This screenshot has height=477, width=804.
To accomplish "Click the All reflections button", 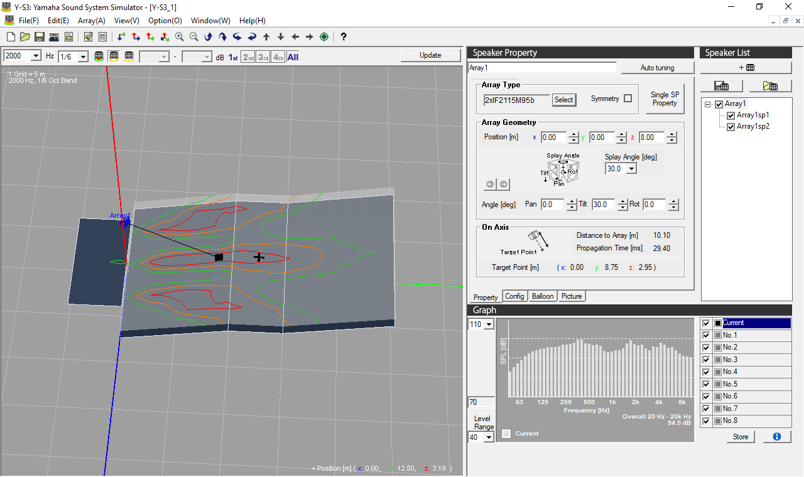I will click(x=293, y=56).
